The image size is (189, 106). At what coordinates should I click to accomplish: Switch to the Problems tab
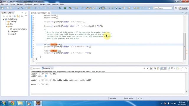point(35,68)
